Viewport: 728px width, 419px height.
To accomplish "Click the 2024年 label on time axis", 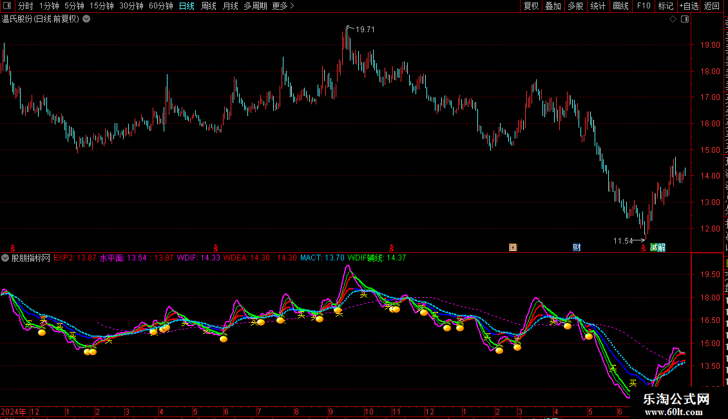I will [x=14, y=411].
